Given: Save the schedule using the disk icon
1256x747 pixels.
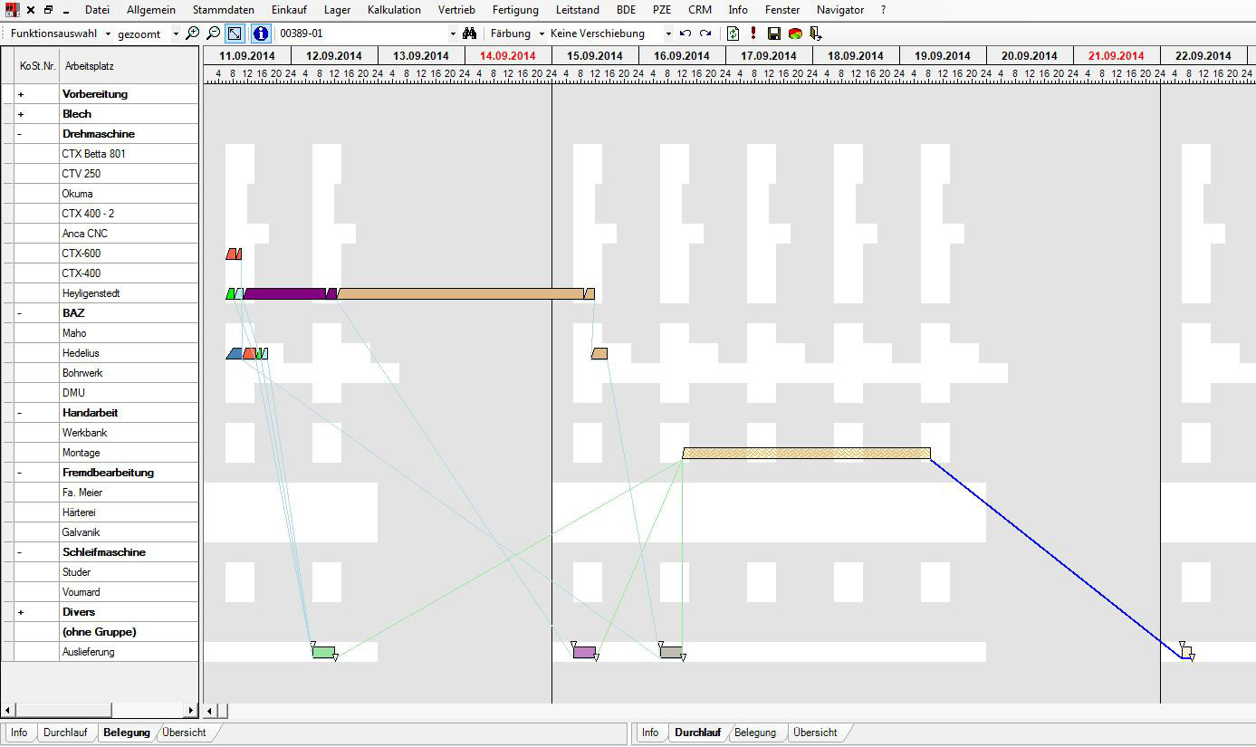Looking at the screenshot, I should [774, 33].
